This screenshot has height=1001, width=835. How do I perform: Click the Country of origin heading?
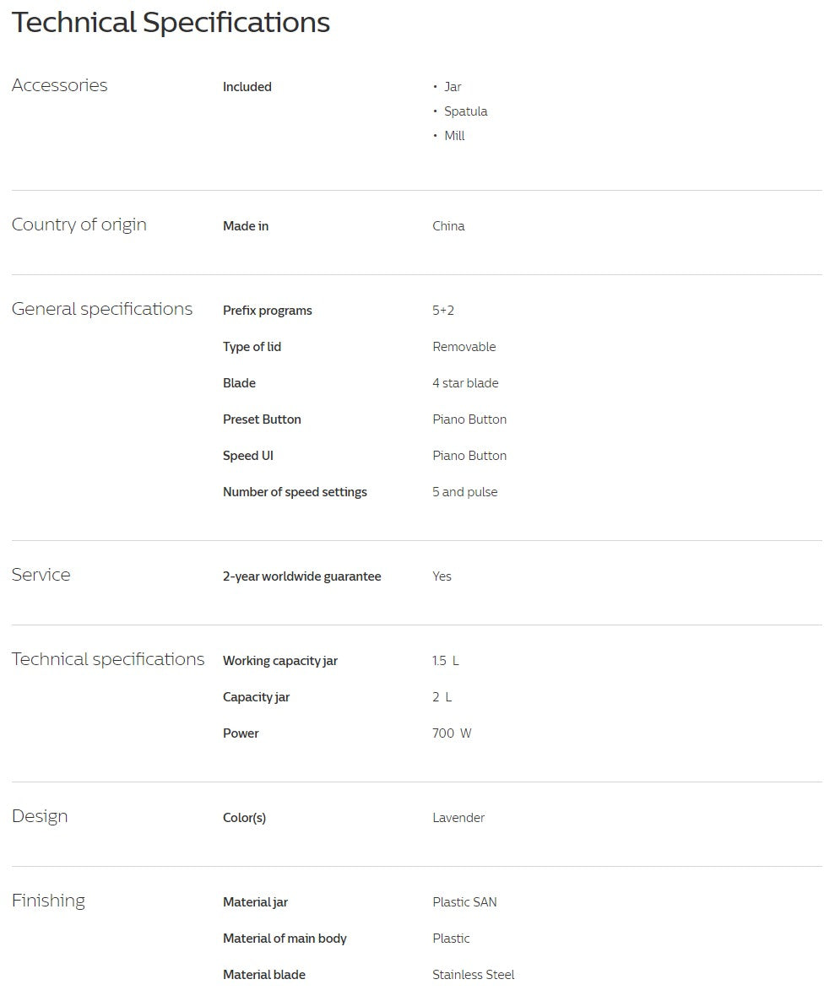click(x=79, y=225)
